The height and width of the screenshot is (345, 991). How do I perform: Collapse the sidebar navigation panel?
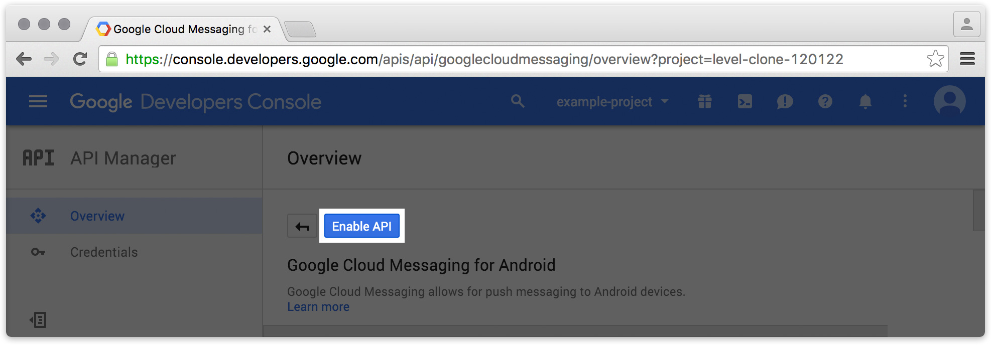[38, 320]
